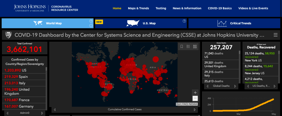The width and height of the screenshot is (282, 116).
Task: Click the Johns Hopkins shield logo in dashboard header
Action: pos(8,35)
